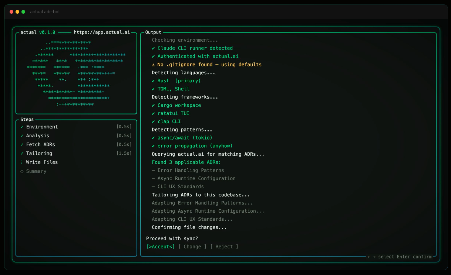Select the Accept option
This screenshot has height=275, width=451.
coord(160,247)
